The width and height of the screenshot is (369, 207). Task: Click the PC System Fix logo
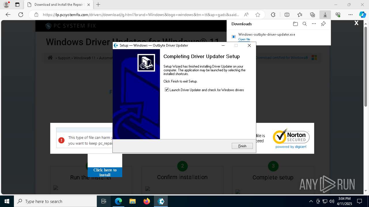(x=71, y=26)
